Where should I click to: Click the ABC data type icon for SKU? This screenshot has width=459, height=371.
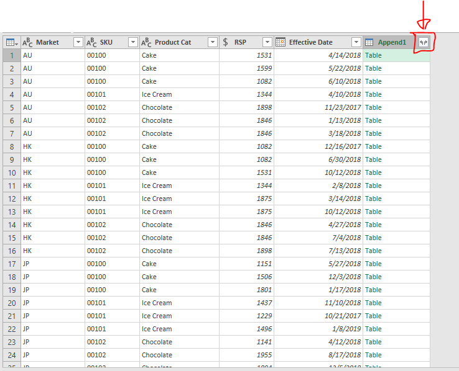tap(91, 42)
